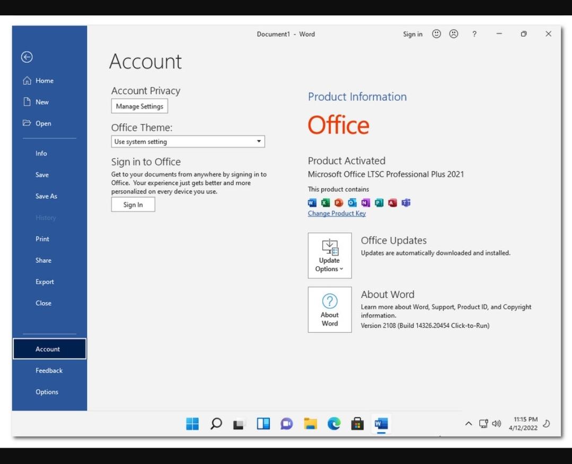572x464 pixels.
Task: Click the Microsoft Office LTSC Professional Plus 2021 text
Action: [x=386, y=174]
